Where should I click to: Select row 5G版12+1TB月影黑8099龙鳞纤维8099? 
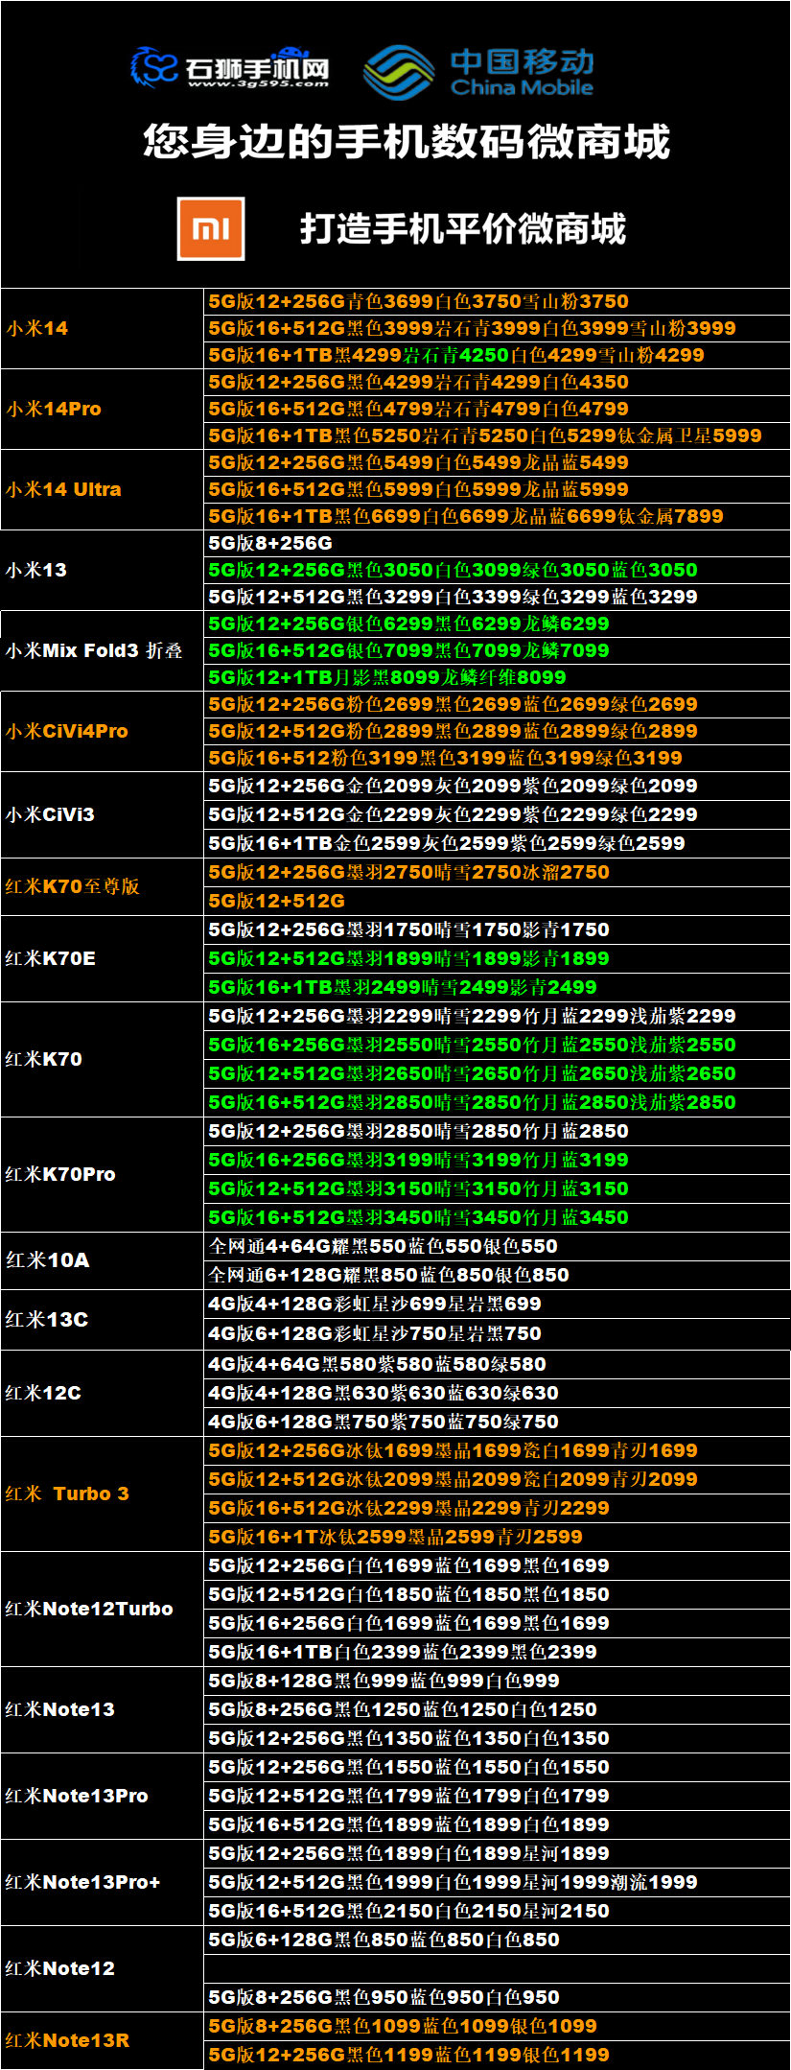[x=498, y=677]
